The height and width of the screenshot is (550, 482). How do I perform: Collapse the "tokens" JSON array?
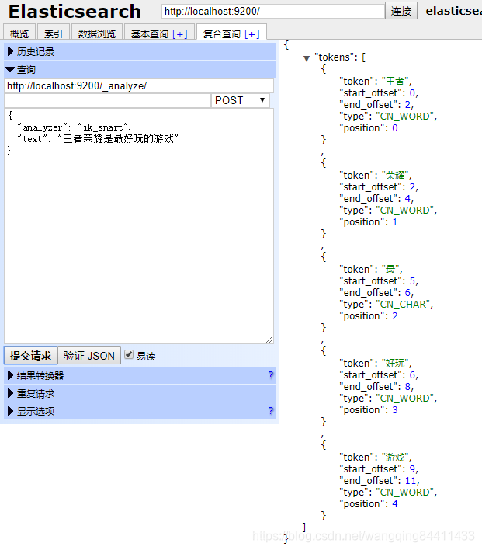307,58
